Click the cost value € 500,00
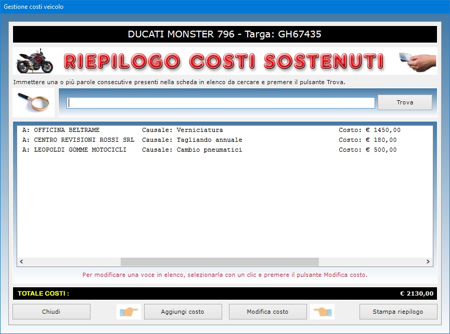Viewport: 450px width, 334px height. [x=381, y=150]
